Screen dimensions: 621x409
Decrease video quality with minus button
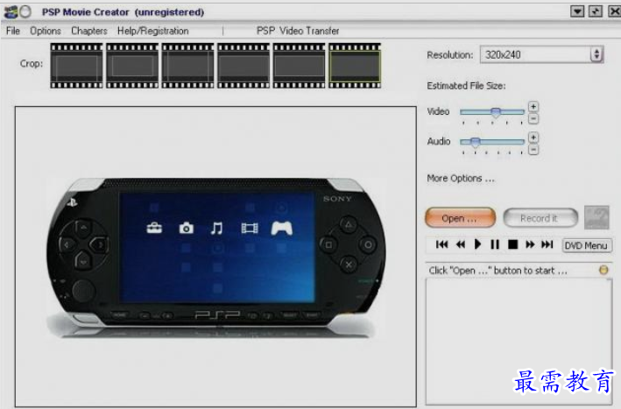coord(533,119)
